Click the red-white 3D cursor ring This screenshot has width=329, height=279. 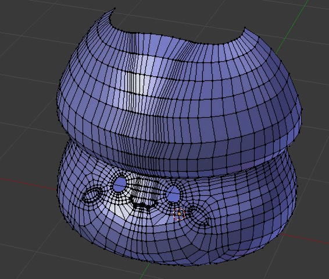[179, 214]
